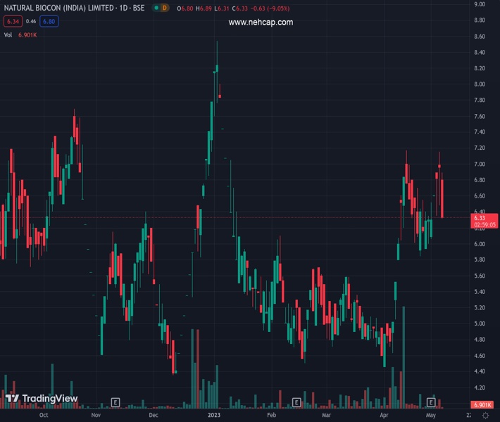
Task: Click the 9.00 level on price axis
Action: tap(480, 4)
